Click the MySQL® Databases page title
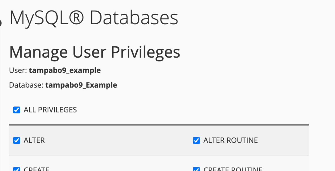The height and width of the screenshot is (171, 335). (x=94, y=18)
